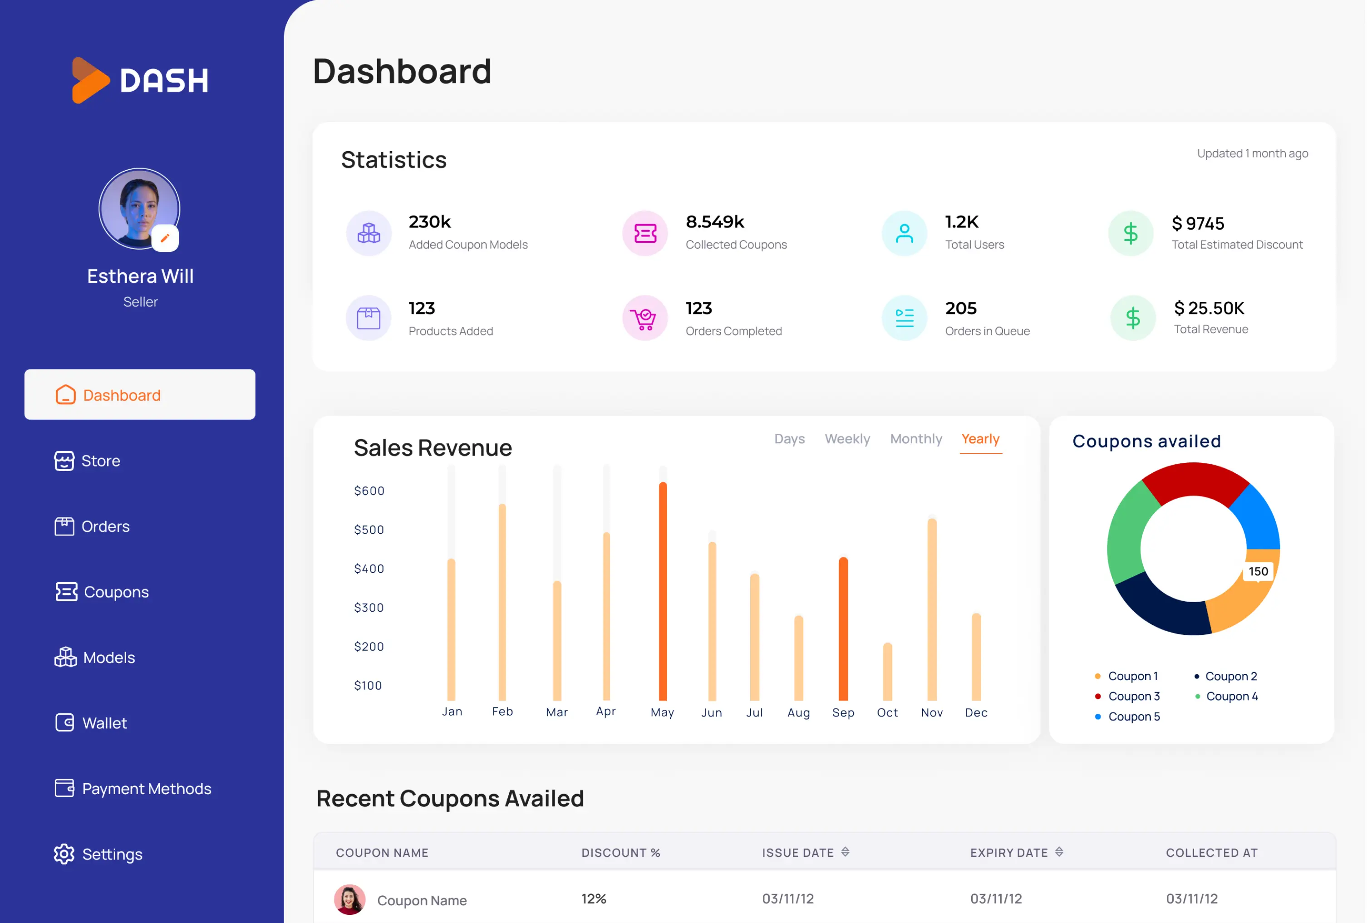Switch the sales chart to the Weekly view
The height and width of the screenshot is (923, 1367).
click(x=847, y=439)
